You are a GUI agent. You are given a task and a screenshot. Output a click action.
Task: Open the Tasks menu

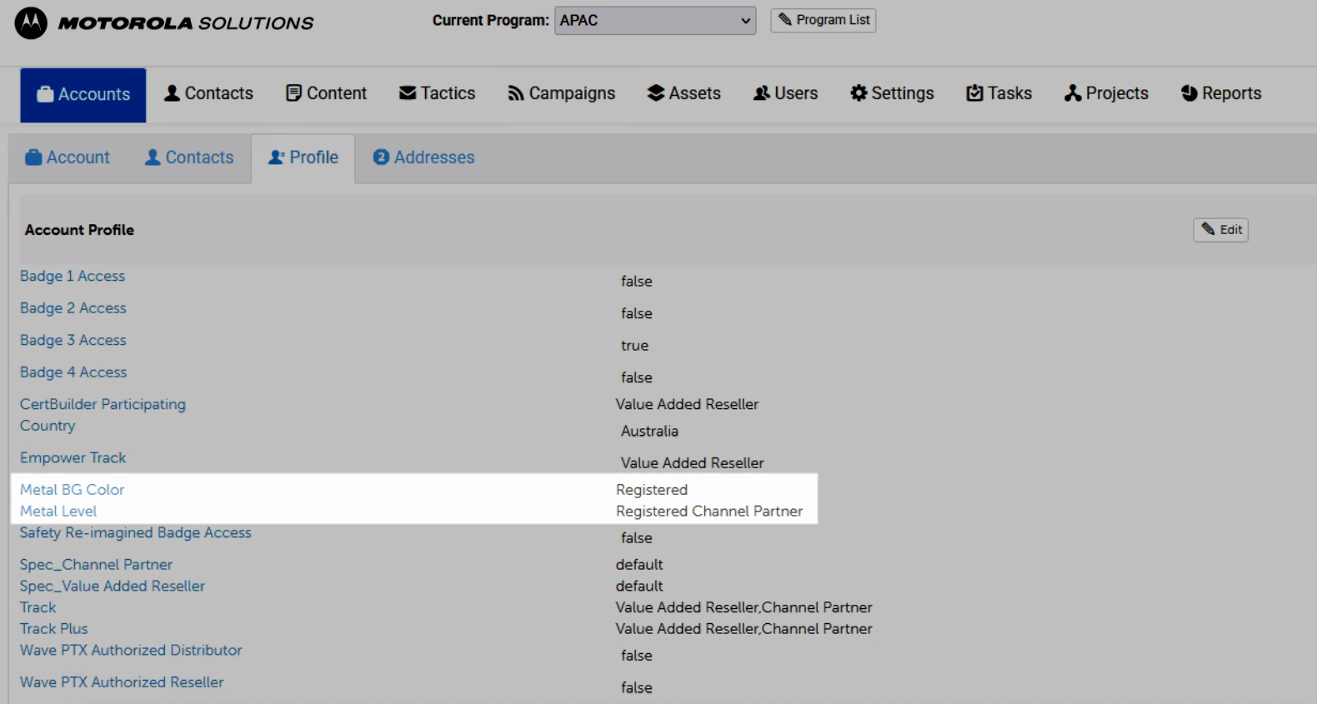point(999,93)
